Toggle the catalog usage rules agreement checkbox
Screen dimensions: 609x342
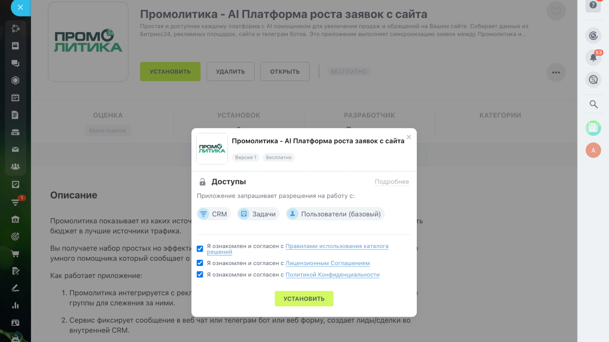(x=200, y=248)
